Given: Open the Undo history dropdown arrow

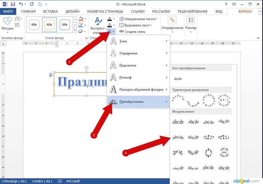Looking at the screenshot, I should click(x=25, y=4).
